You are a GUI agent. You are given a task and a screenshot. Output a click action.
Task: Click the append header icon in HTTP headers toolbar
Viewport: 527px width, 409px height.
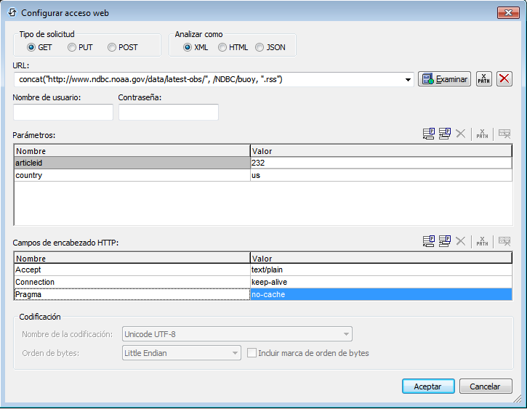tap(429, 242)
